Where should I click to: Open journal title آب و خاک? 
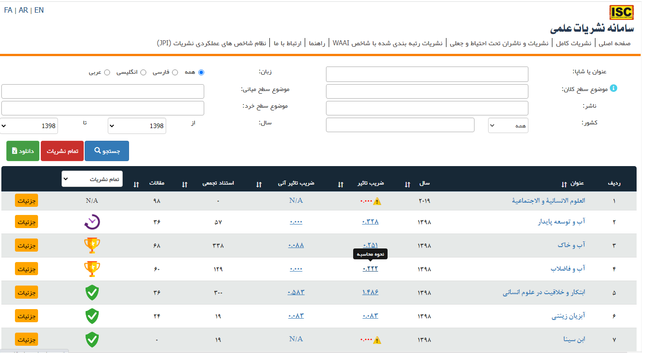tap(571, 245)
